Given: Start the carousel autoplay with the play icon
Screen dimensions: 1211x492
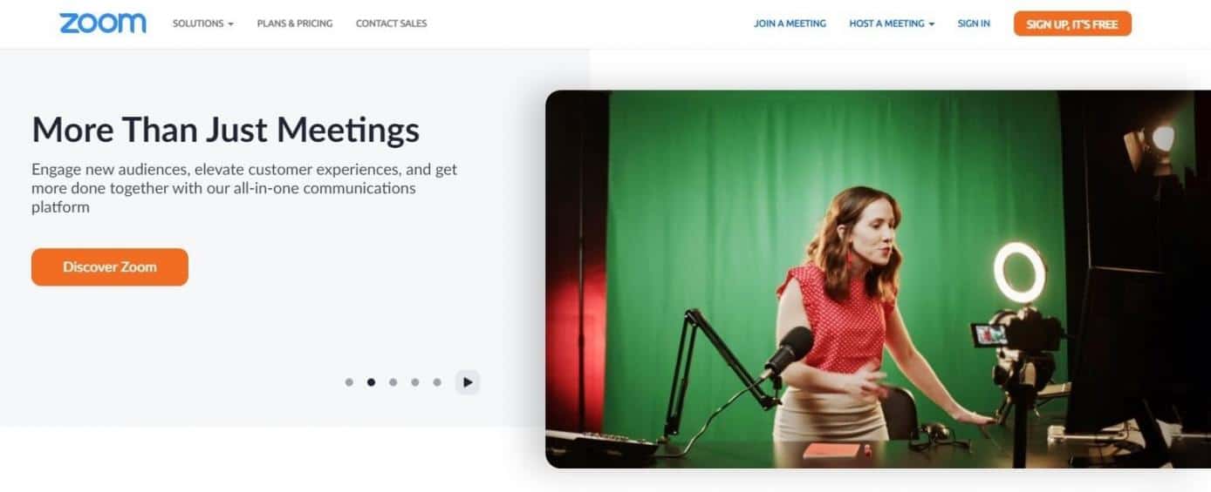Looking at the screenshot, I should point(468,382).
